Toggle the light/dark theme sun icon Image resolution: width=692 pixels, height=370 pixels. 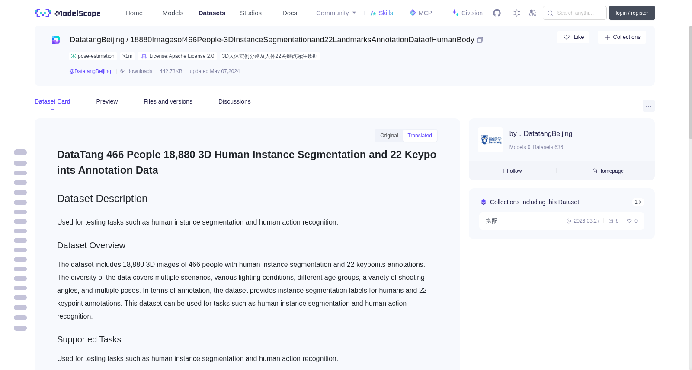[517, 13]
